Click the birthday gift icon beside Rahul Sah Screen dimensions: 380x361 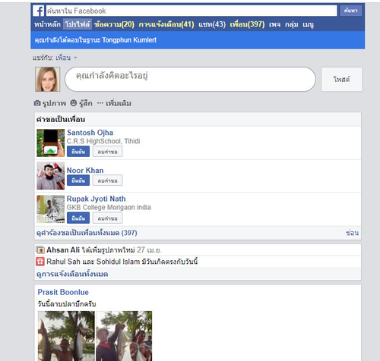[40, 262]
